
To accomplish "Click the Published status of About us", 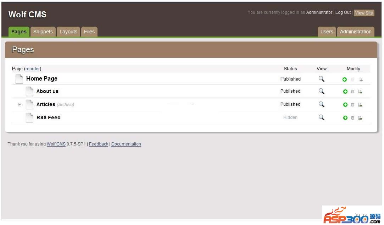I will 290,91.
